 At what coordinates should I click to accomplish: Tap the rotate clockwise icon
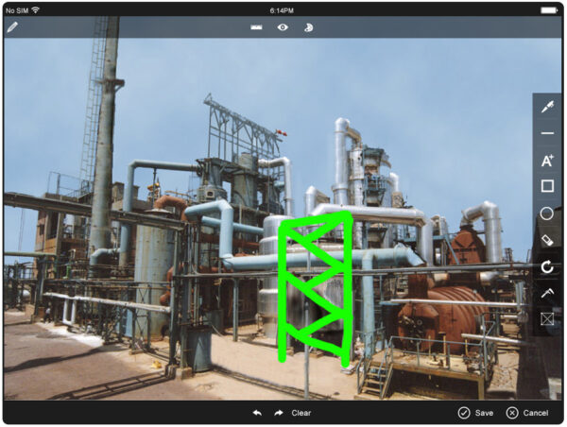[x=547, y=266]
